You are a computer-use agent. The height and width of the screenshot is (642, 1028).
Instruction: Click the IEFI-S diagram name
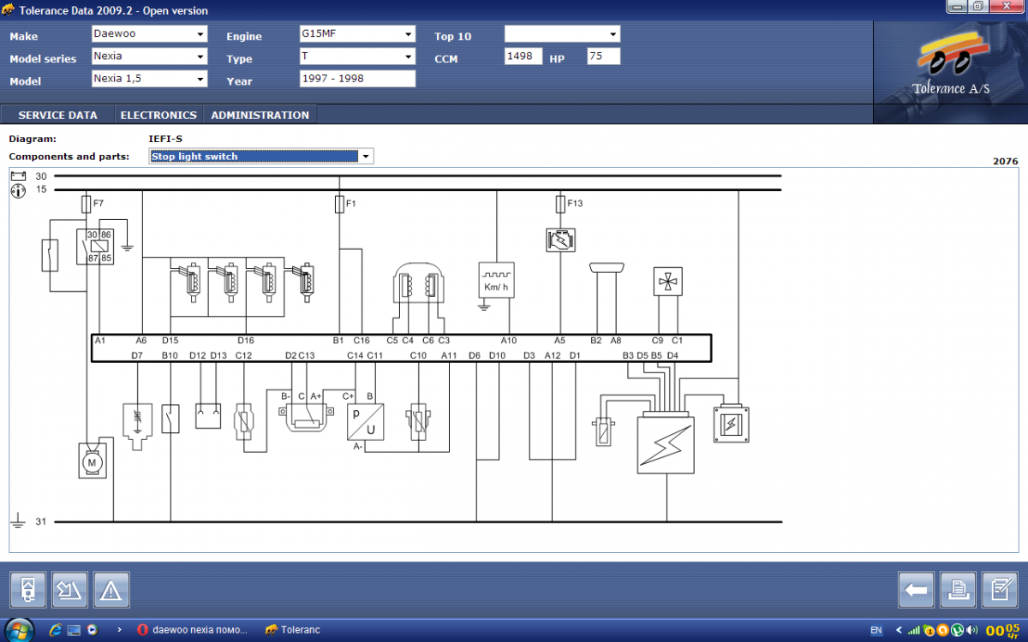pos(165,138)
